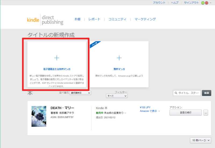Click the 提出日: 2021/02/12 text
Image resolution: width=215 pixels, height=148 pixels.
coord(106,118)
